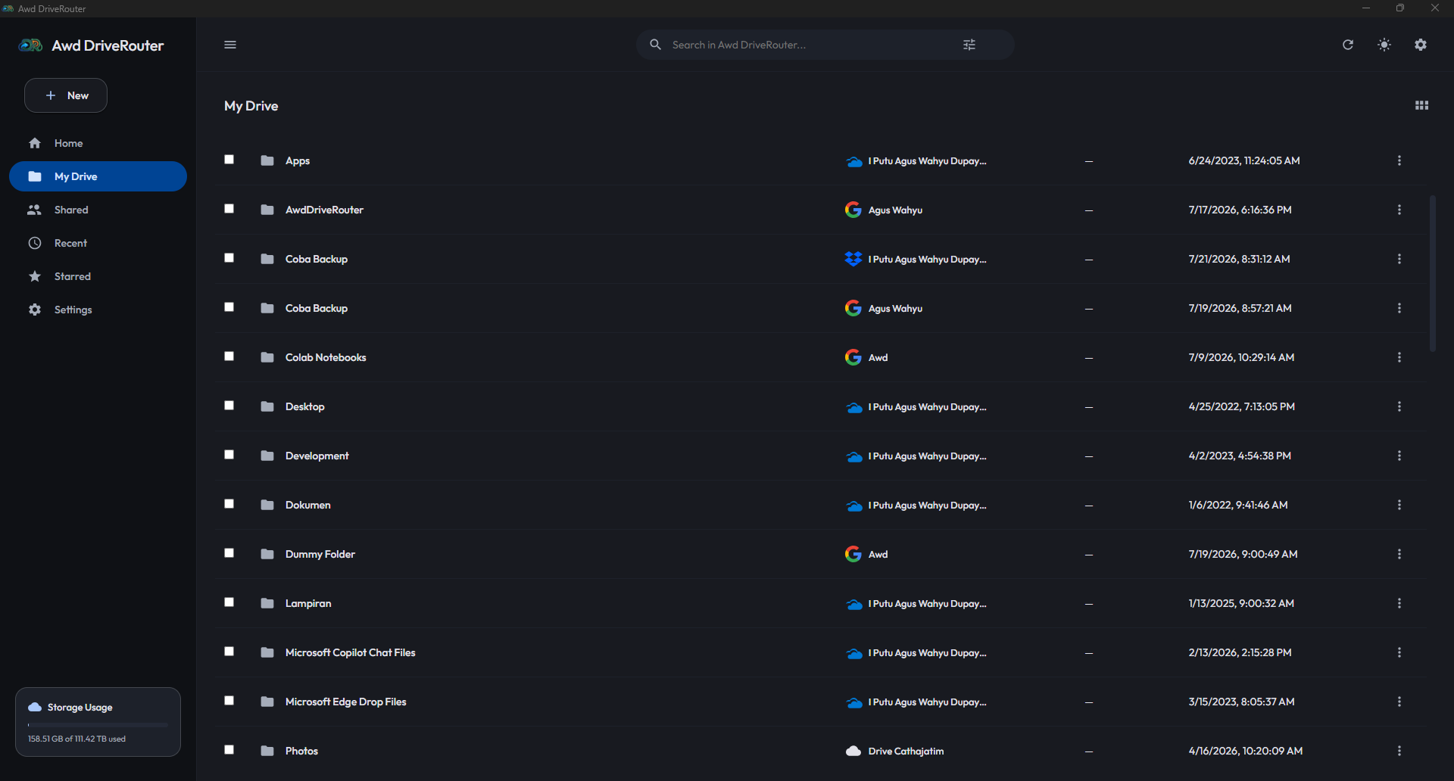Open the Recent section
Image resolution: width=1454 pixels, height=781 pixels.
click(x=98, y=243)
